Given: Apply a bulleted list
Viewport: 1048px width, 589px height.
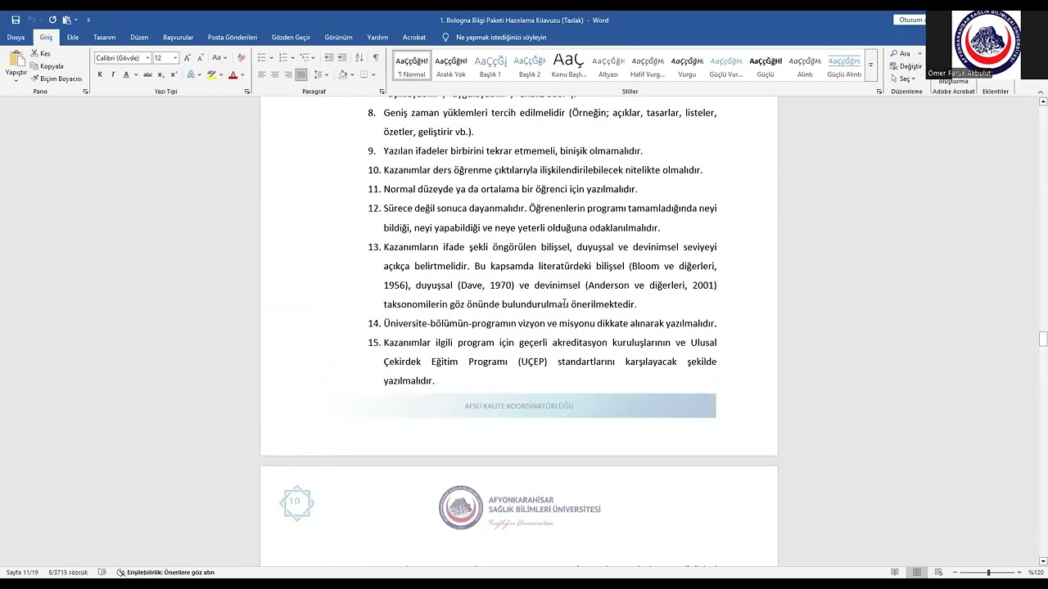Looking at the screenshot, I should pyautogui.click(x=262, y=57).
